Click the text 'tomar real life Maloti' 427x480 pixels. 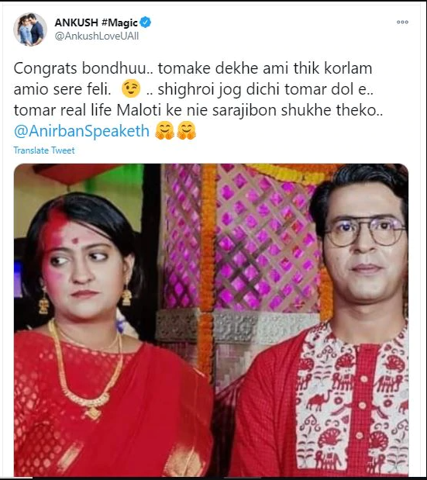coord(88,110)
